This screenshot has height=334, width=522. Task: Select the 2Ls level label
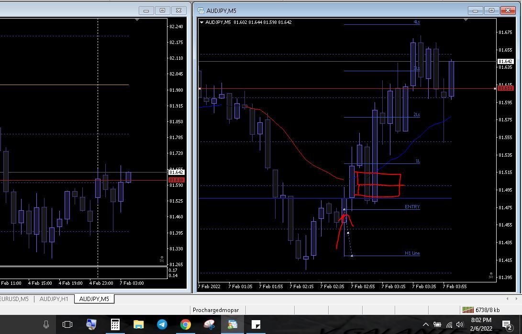point(416,115)
